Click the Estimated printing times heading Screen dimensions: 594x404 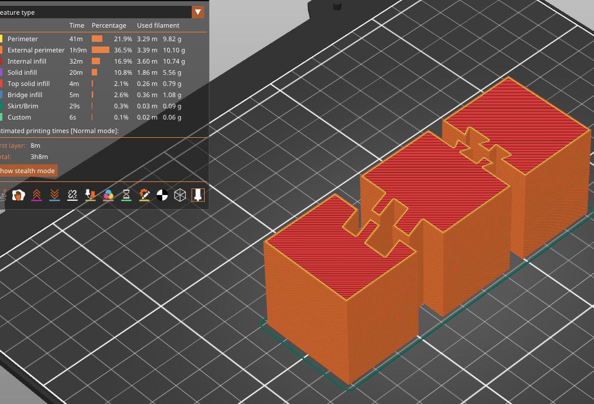point(59,131)
